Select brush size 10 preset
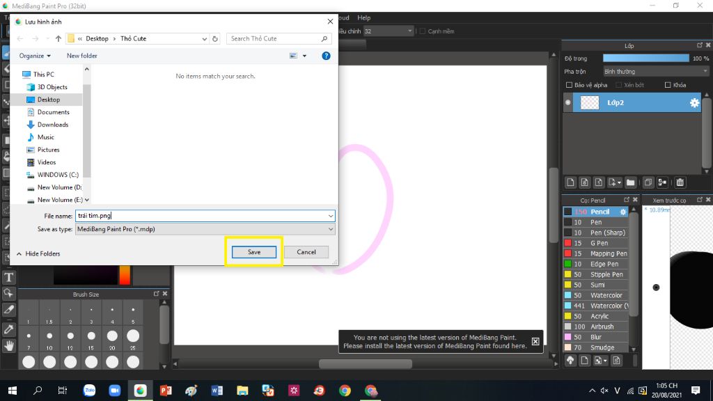Image resolution: width=713 pixels, height=401 pixels. [x=49, y=339]
